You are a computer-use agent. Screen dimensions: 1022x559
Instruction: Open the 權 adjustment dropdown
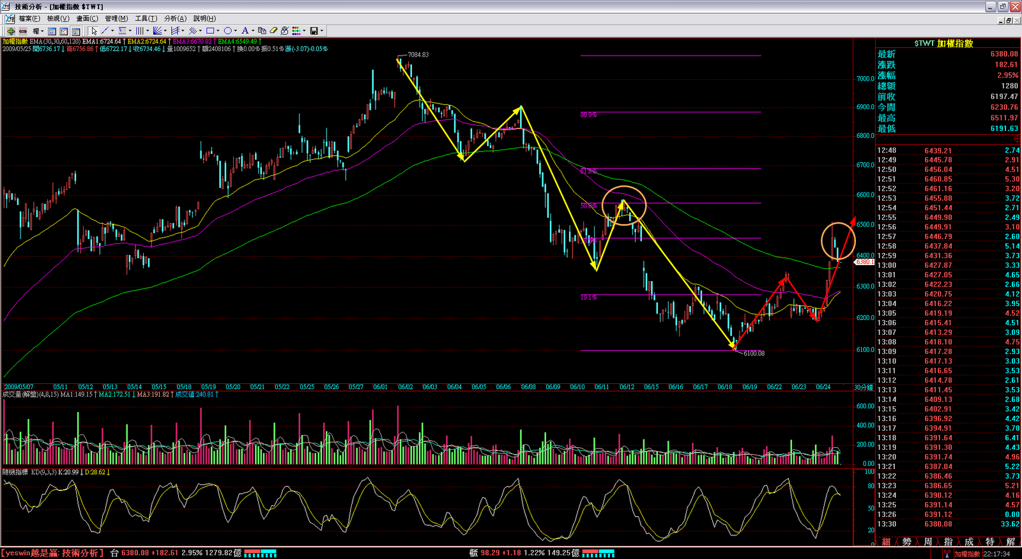pos(38,31)
